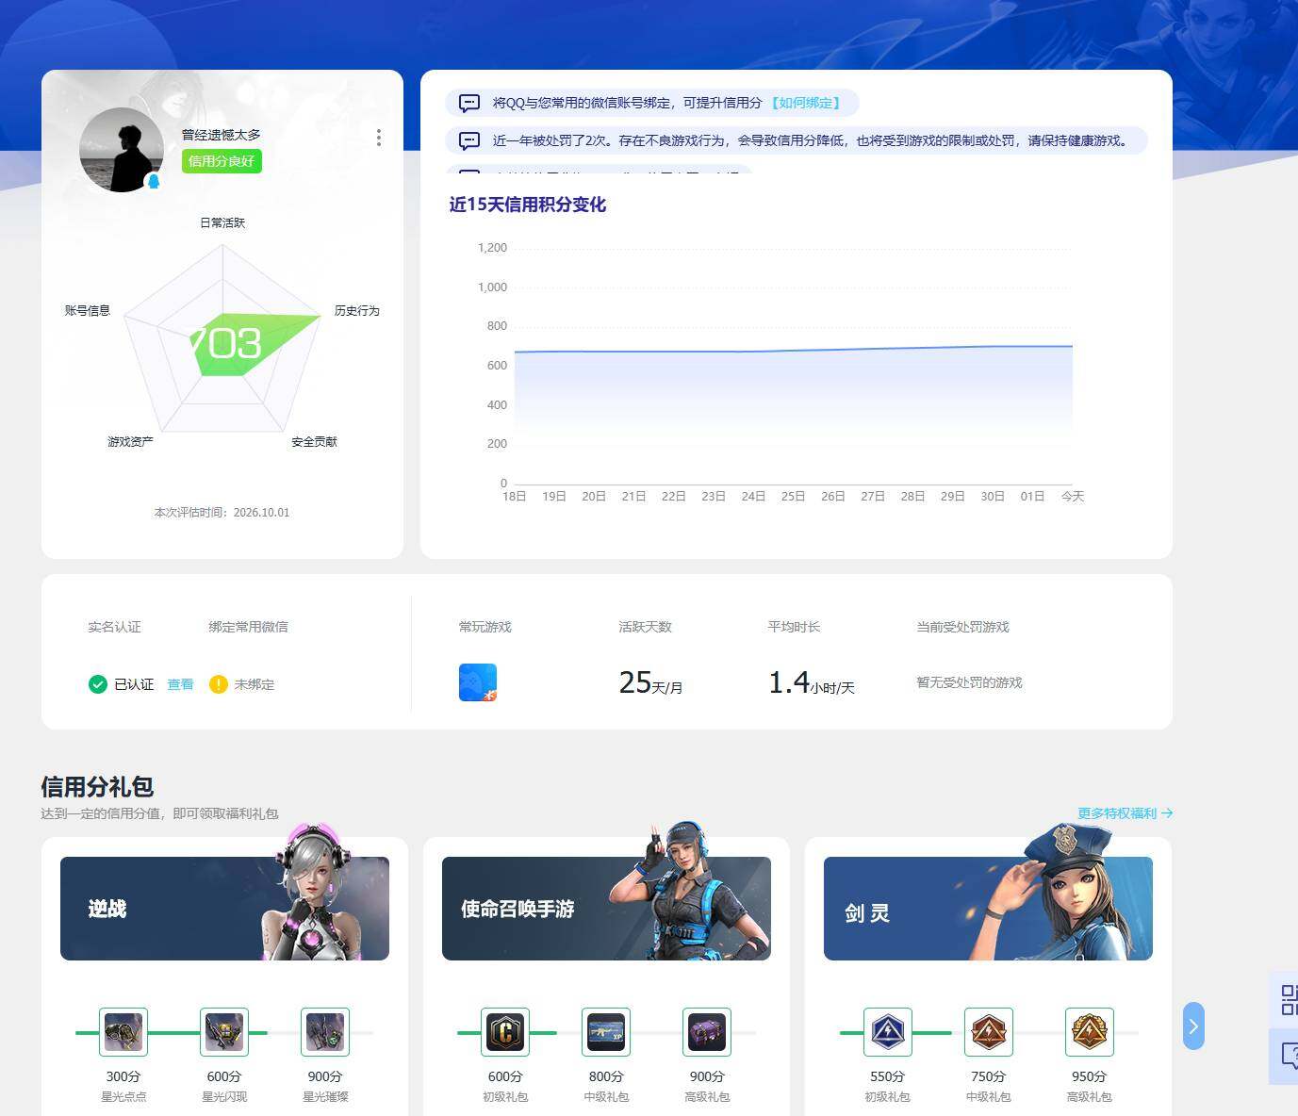Viewport: 1298px width, 1116px height.
Task: Select the 750分 中级礼包 badge icon
Action: [x=989, y=1032]
